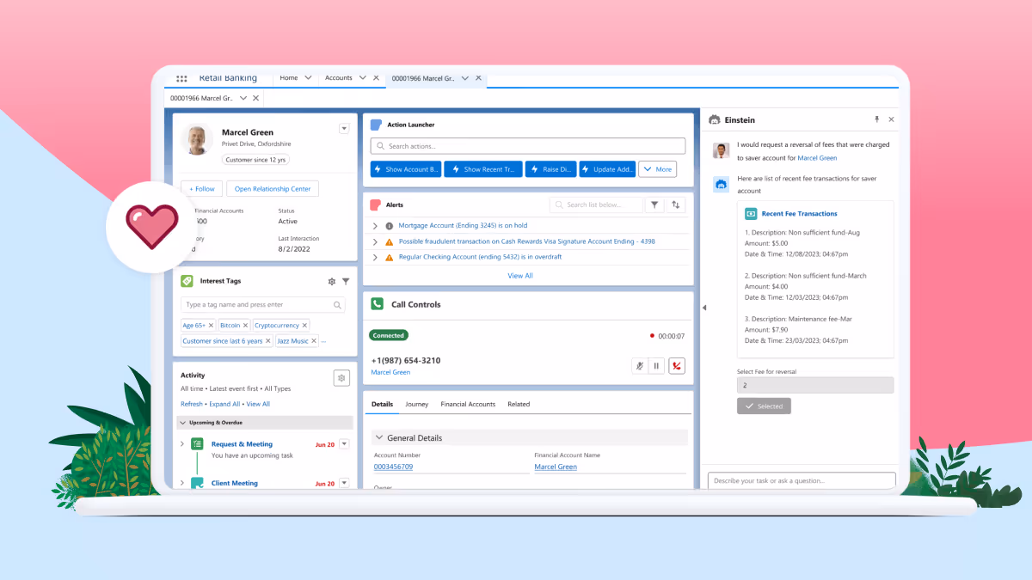Open Regular Checking Account overdraft link
Screen dimensions: 1032x580
[x=480, y=257]
